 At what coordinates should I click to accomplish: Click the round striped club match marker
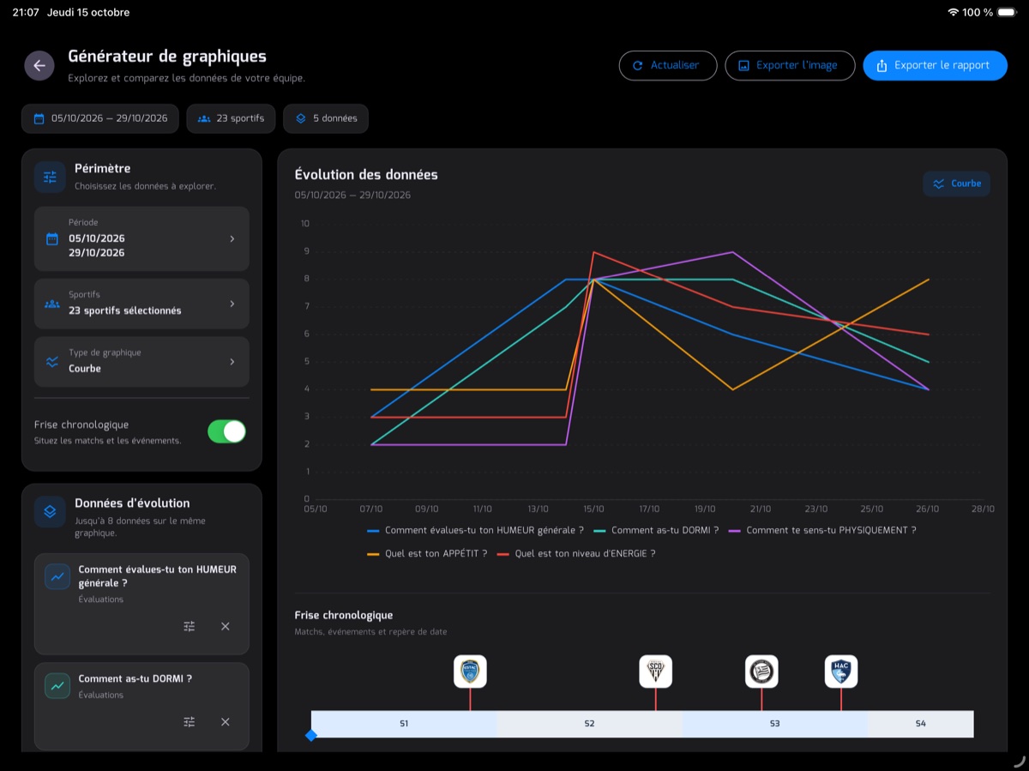(761, 672)
